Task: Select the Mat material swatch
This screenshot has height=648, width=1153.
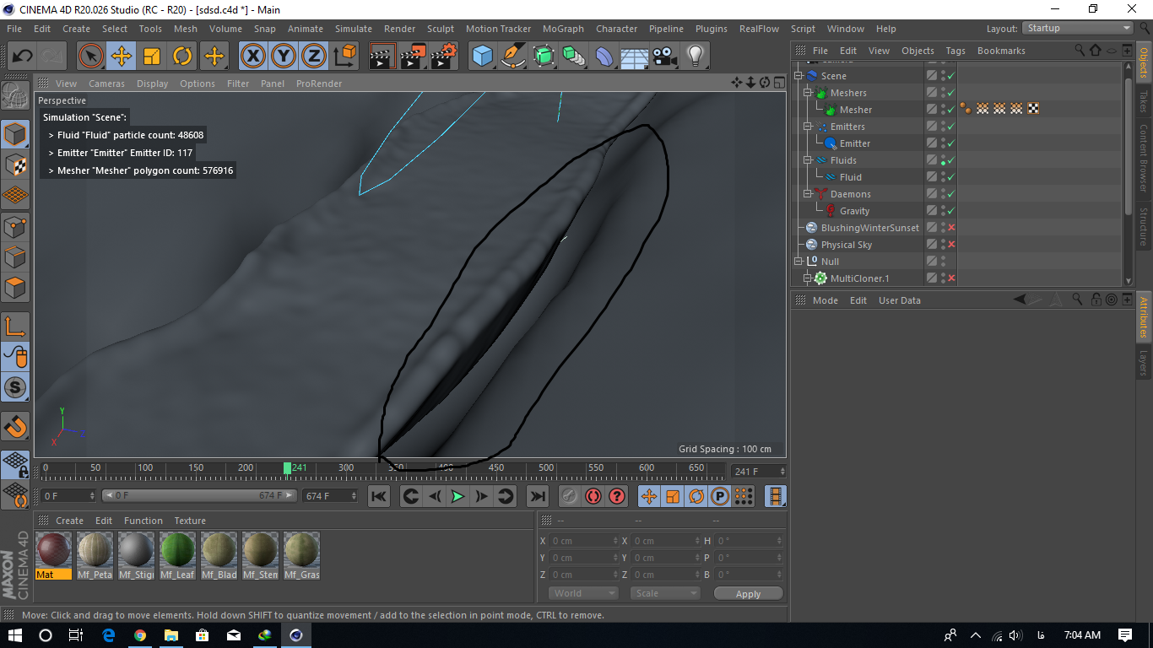Action: click(54, 555)
